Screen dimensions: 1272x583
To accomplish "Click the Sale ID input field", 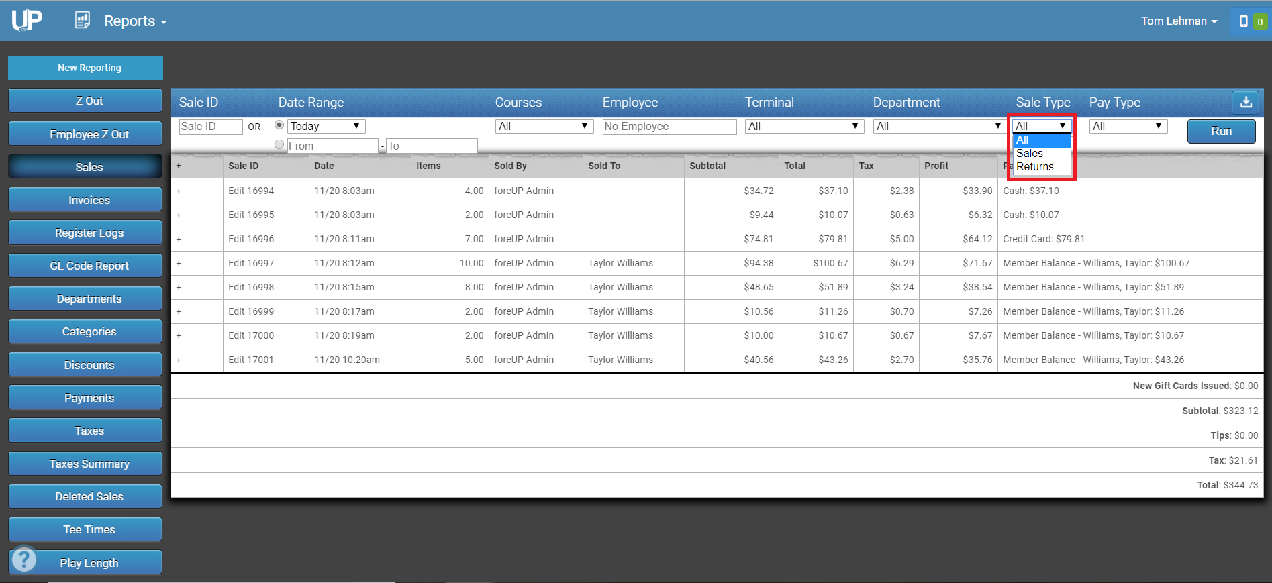I will pyautogui.click(x=211, y=126).
